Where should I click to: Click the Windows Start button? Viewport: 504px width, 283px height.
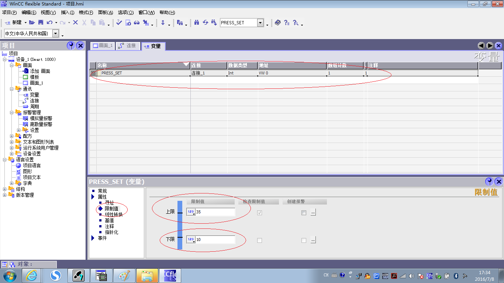[x=9, y=275]
